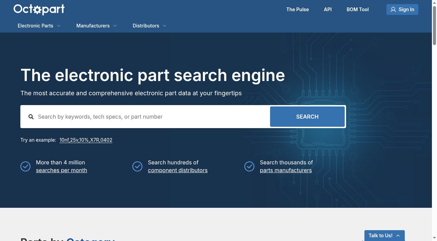The image size is (437, 241).
Task: Click the Search thousands of text
Action: click(x=286, y=163)
